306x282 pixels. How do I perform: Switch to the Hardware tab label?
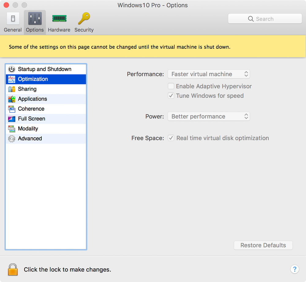point(59,30)
